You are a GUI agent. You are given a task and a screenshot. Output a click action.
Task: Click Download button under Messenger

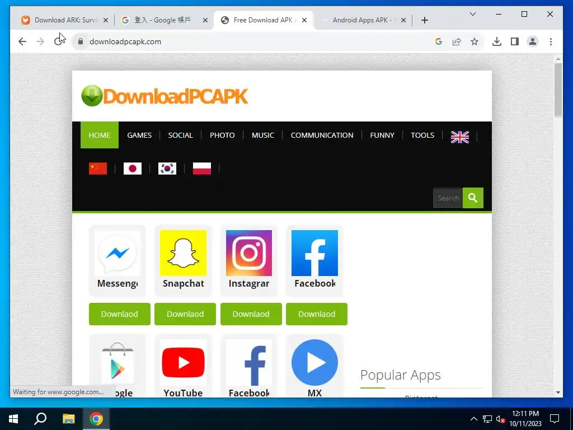120,314
